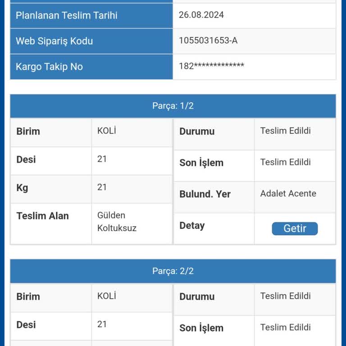Image resolution: width=346 pixels, height=346 pixels.
Task: Click the Adalet Acente location value
Action: pos(288,194)
